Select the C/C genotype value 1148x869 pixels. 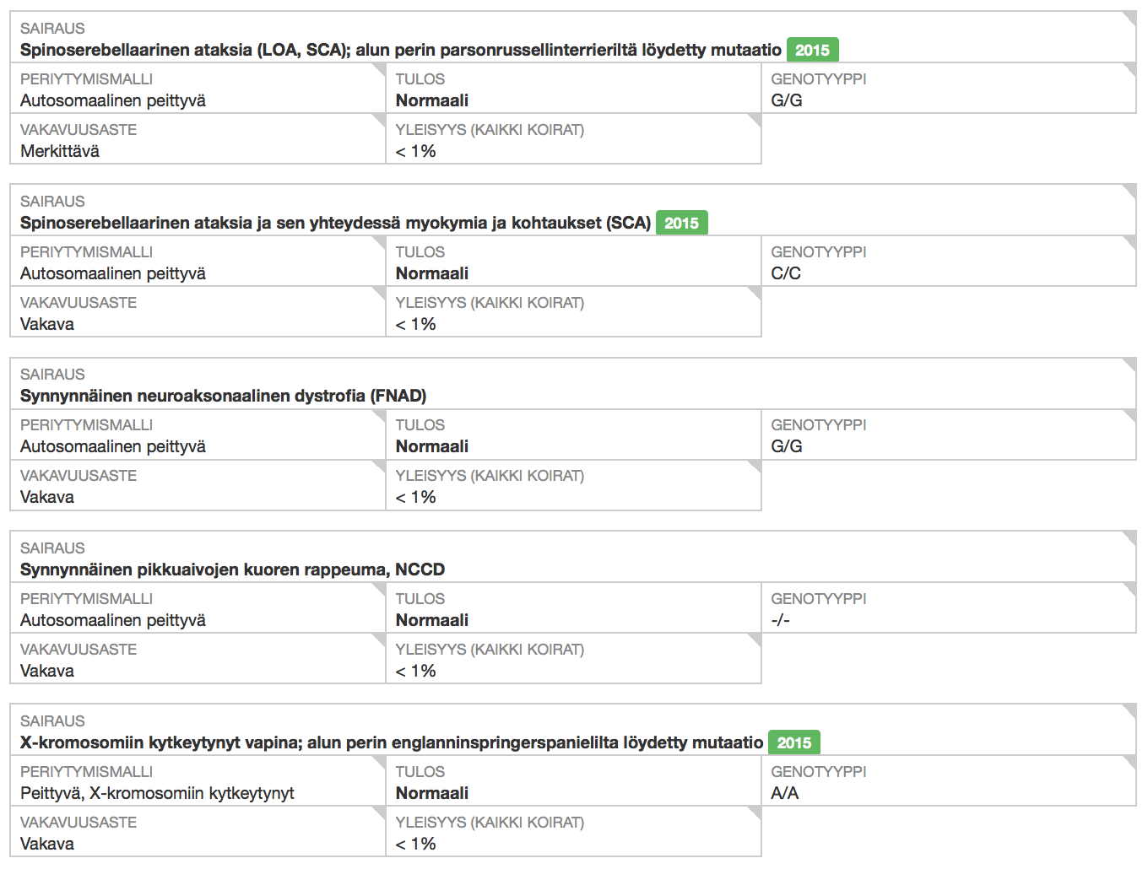pos(786,273)
